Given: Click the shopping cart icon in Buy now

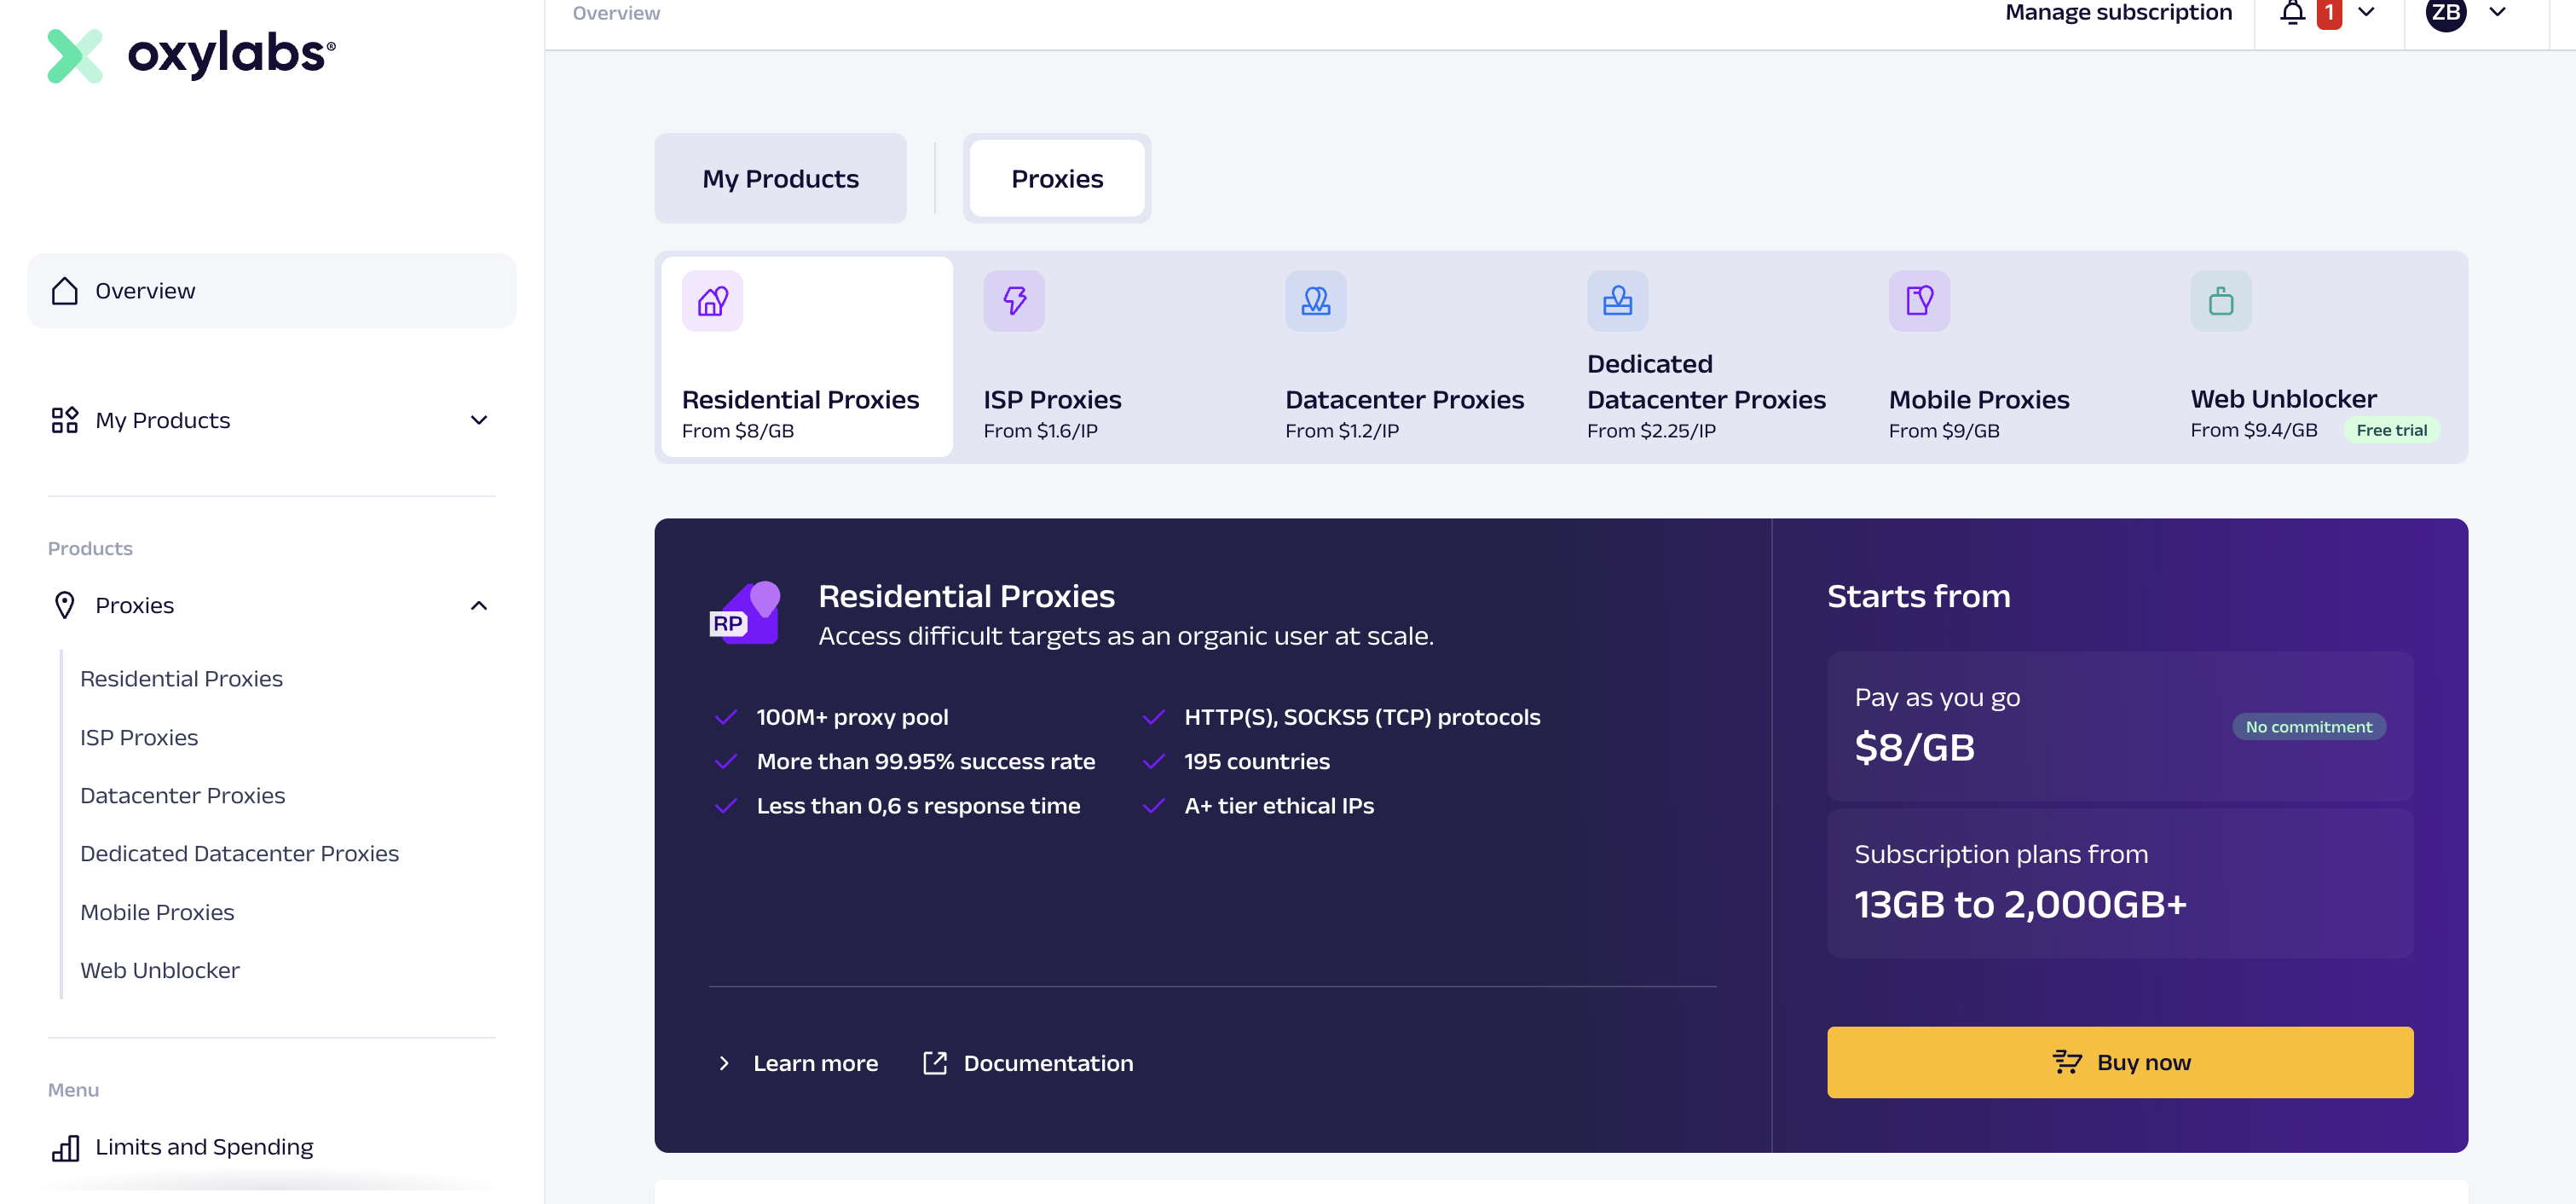Looking at the screenshot, I should tap(2067, 1062).
